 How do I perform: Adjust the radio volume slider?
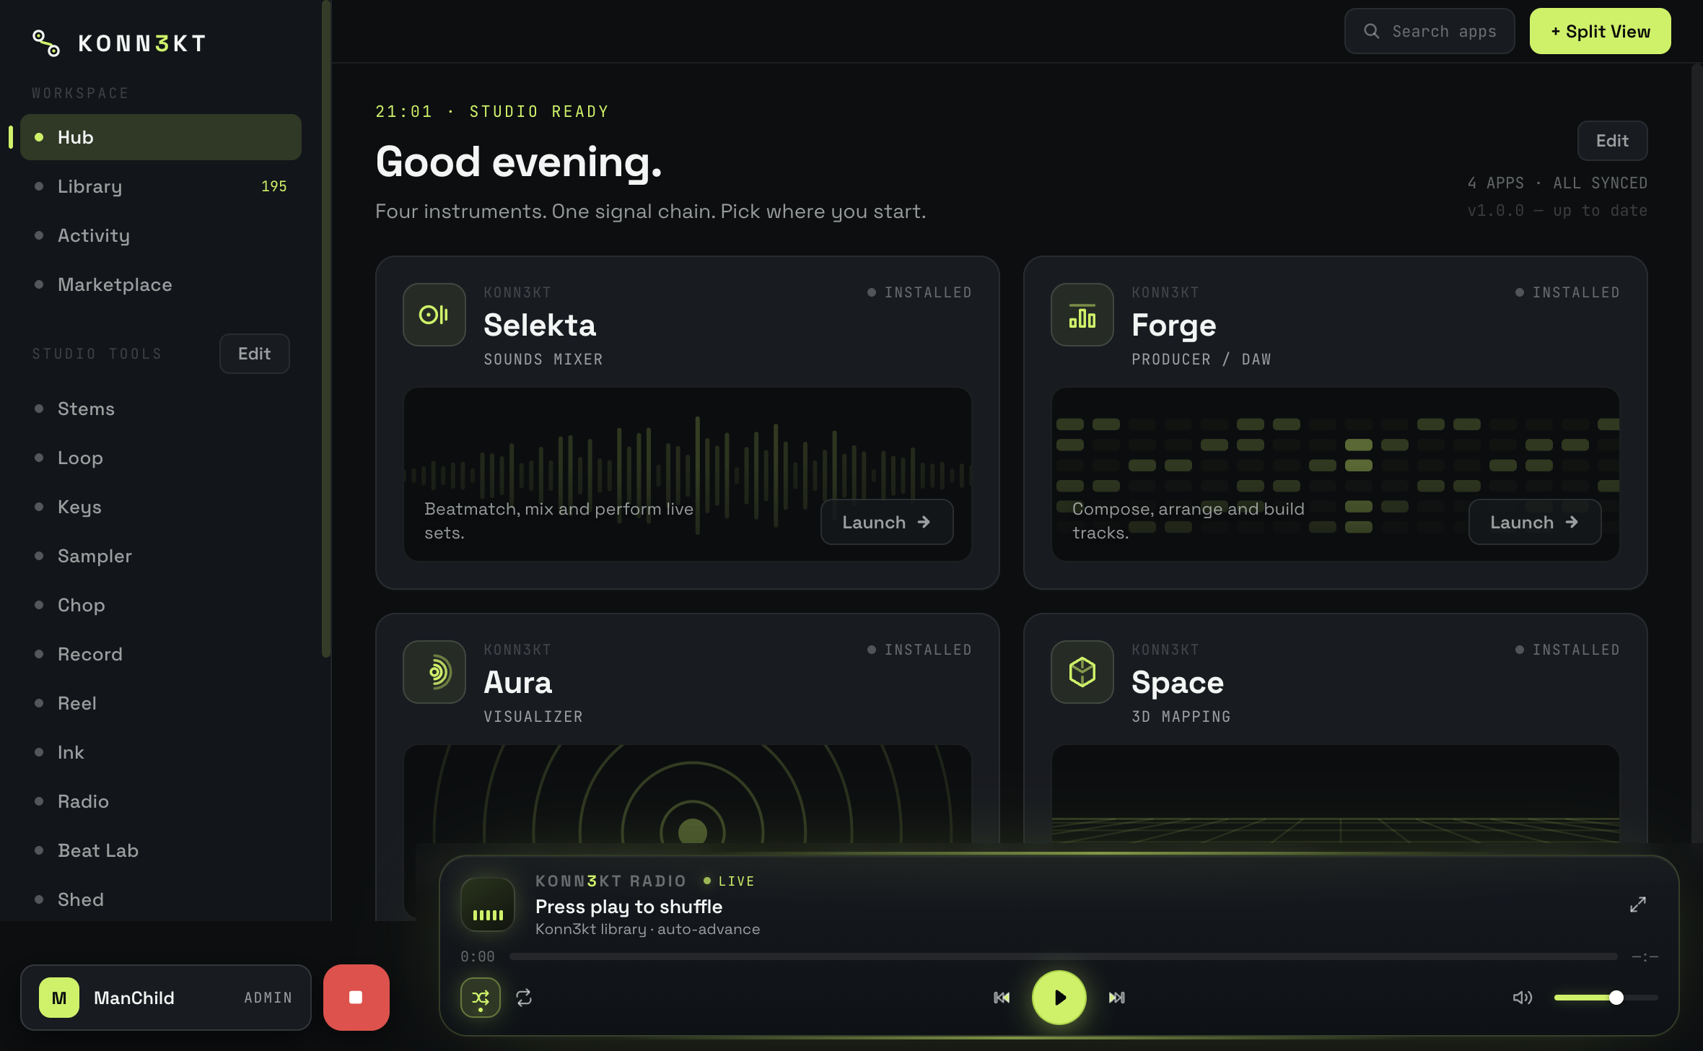point(1606,998)
